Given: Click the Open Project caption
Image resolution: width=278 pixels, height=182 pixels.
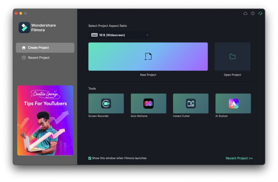Looking at the screenshot, I should [x=232, y=75].
